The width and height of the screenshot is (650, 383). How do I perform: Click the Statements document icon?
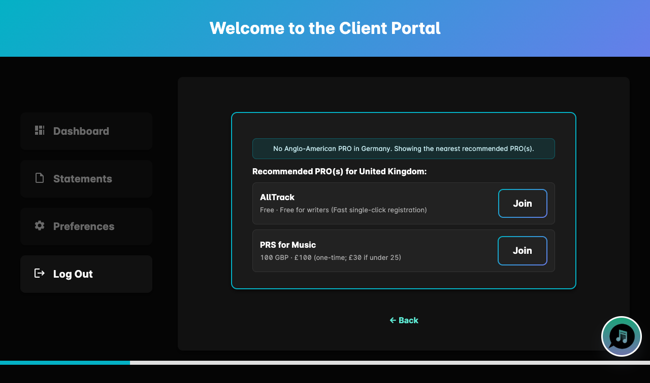tap(40, 178)
